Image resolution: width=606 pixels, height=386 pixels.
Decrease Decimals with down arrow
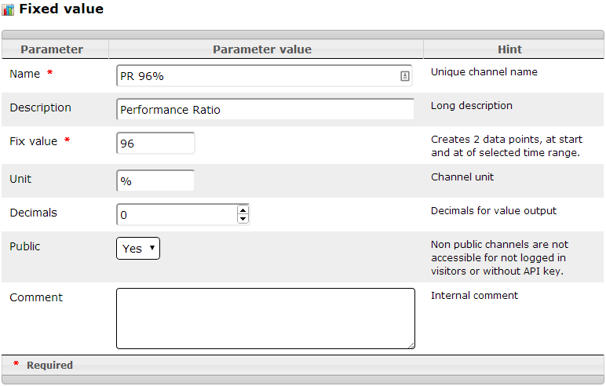click(243, 219)
